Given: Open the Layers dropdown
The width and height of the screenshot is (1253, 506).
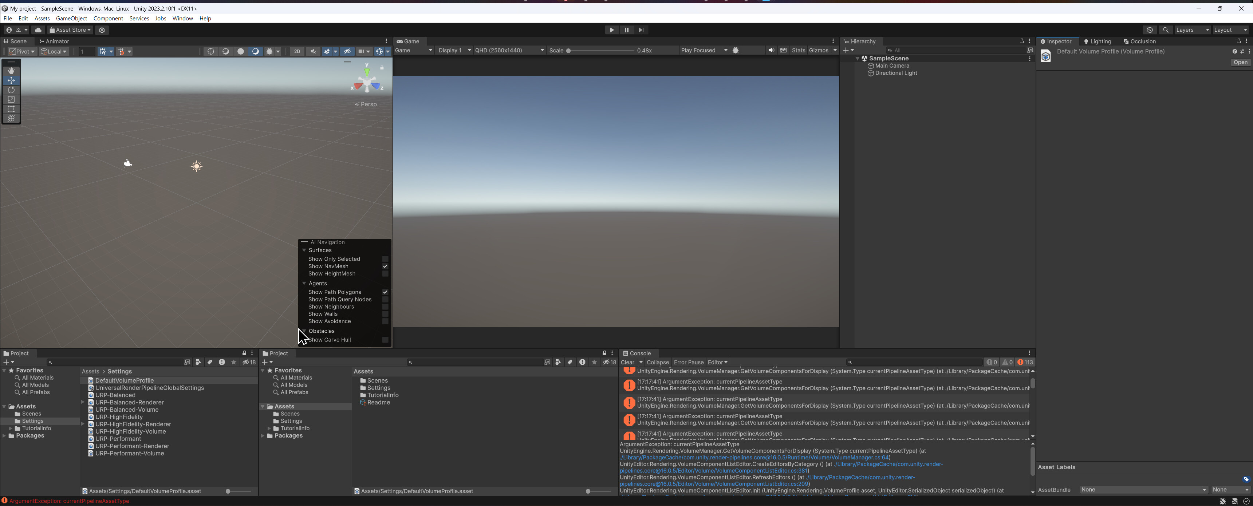Looking at the screenshot, I should [1192, 30].
